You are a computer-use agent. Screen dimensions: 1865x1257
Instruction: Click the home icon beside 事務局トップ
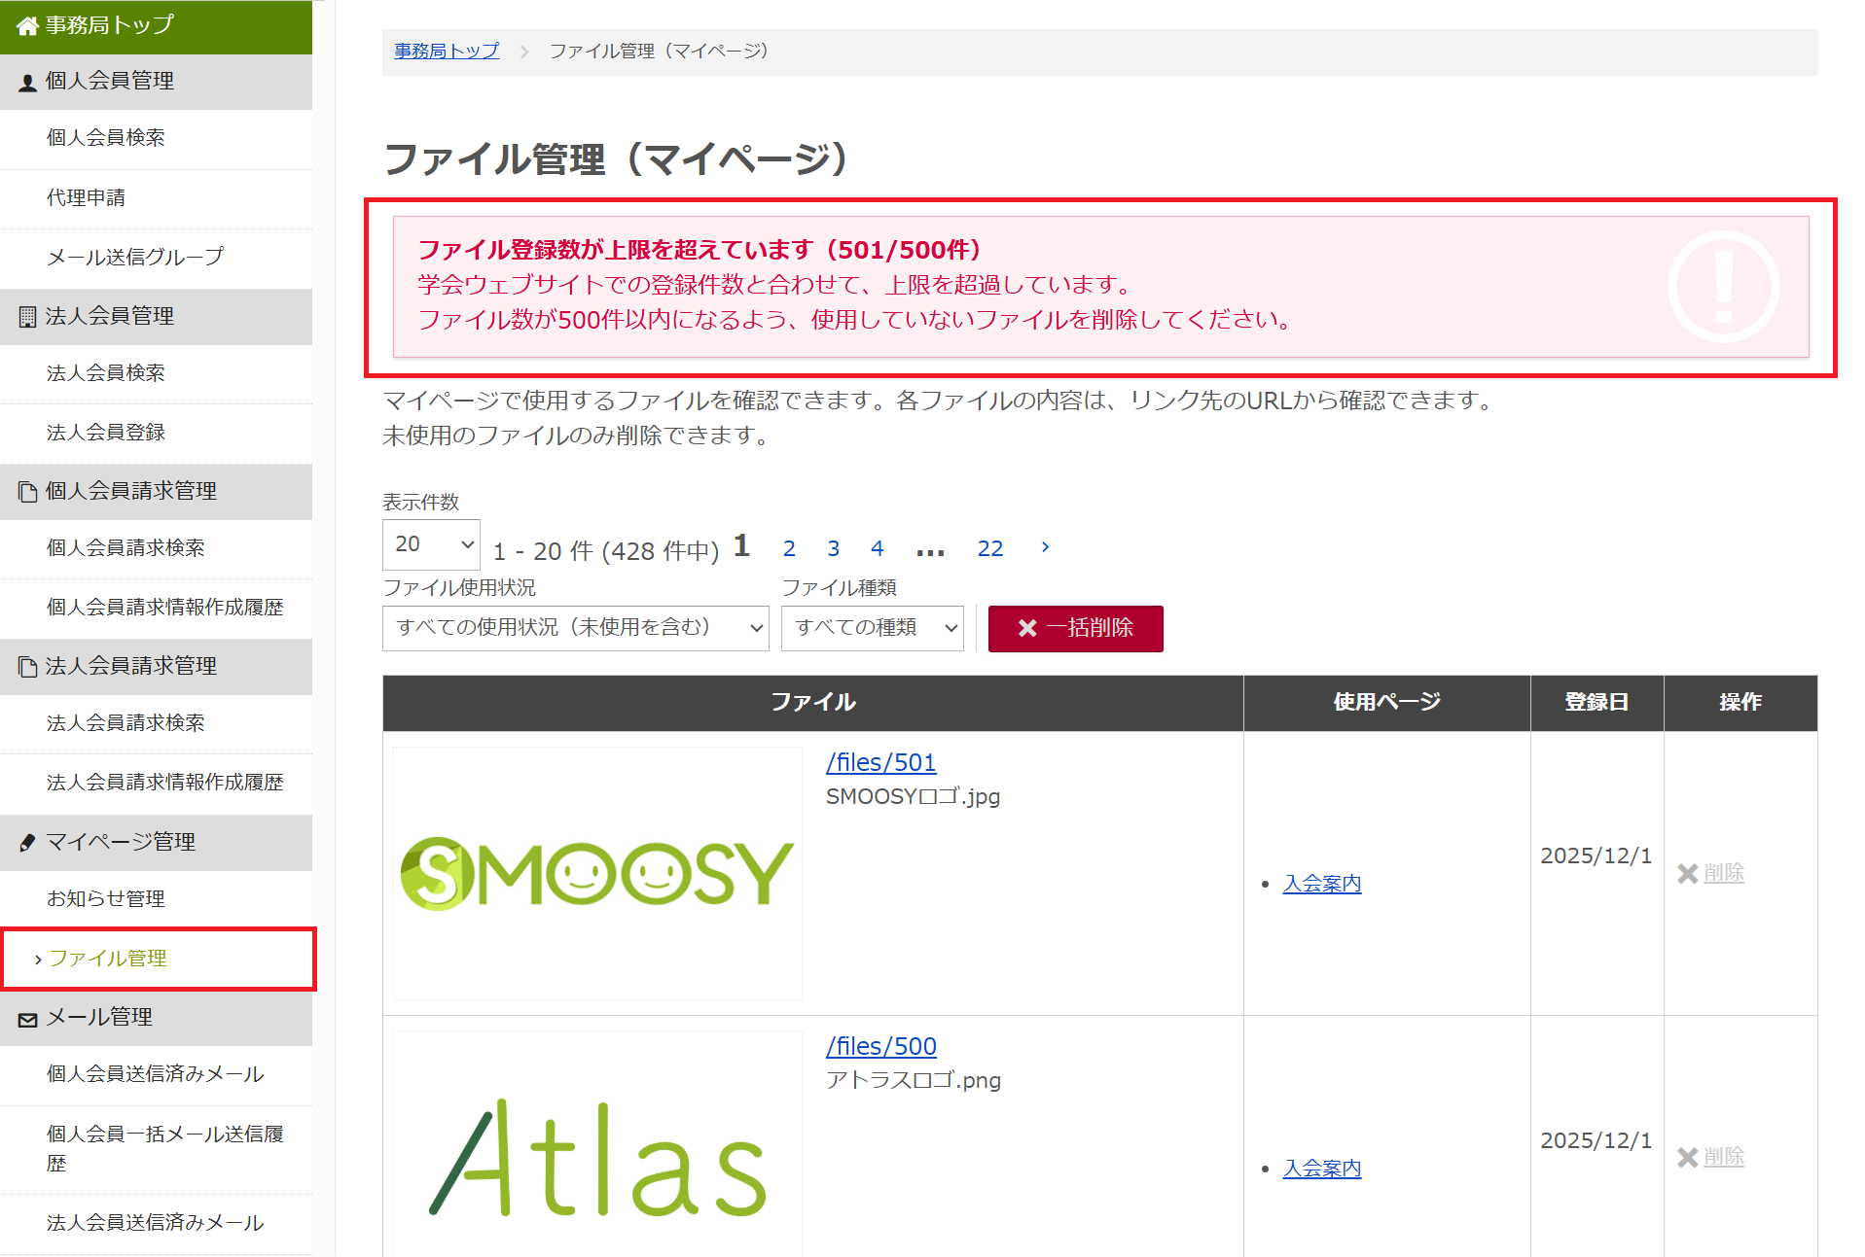pyautogui.click(x=27, y=26)
